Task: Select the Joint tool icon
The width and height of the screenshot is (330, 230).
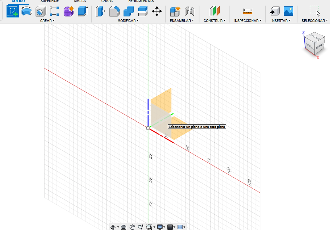Action: 189,12
